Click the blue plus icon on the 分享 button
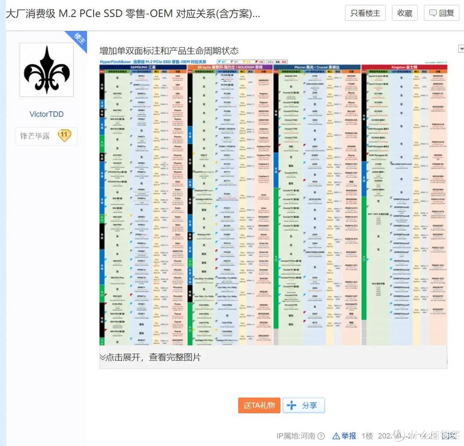 290,405
